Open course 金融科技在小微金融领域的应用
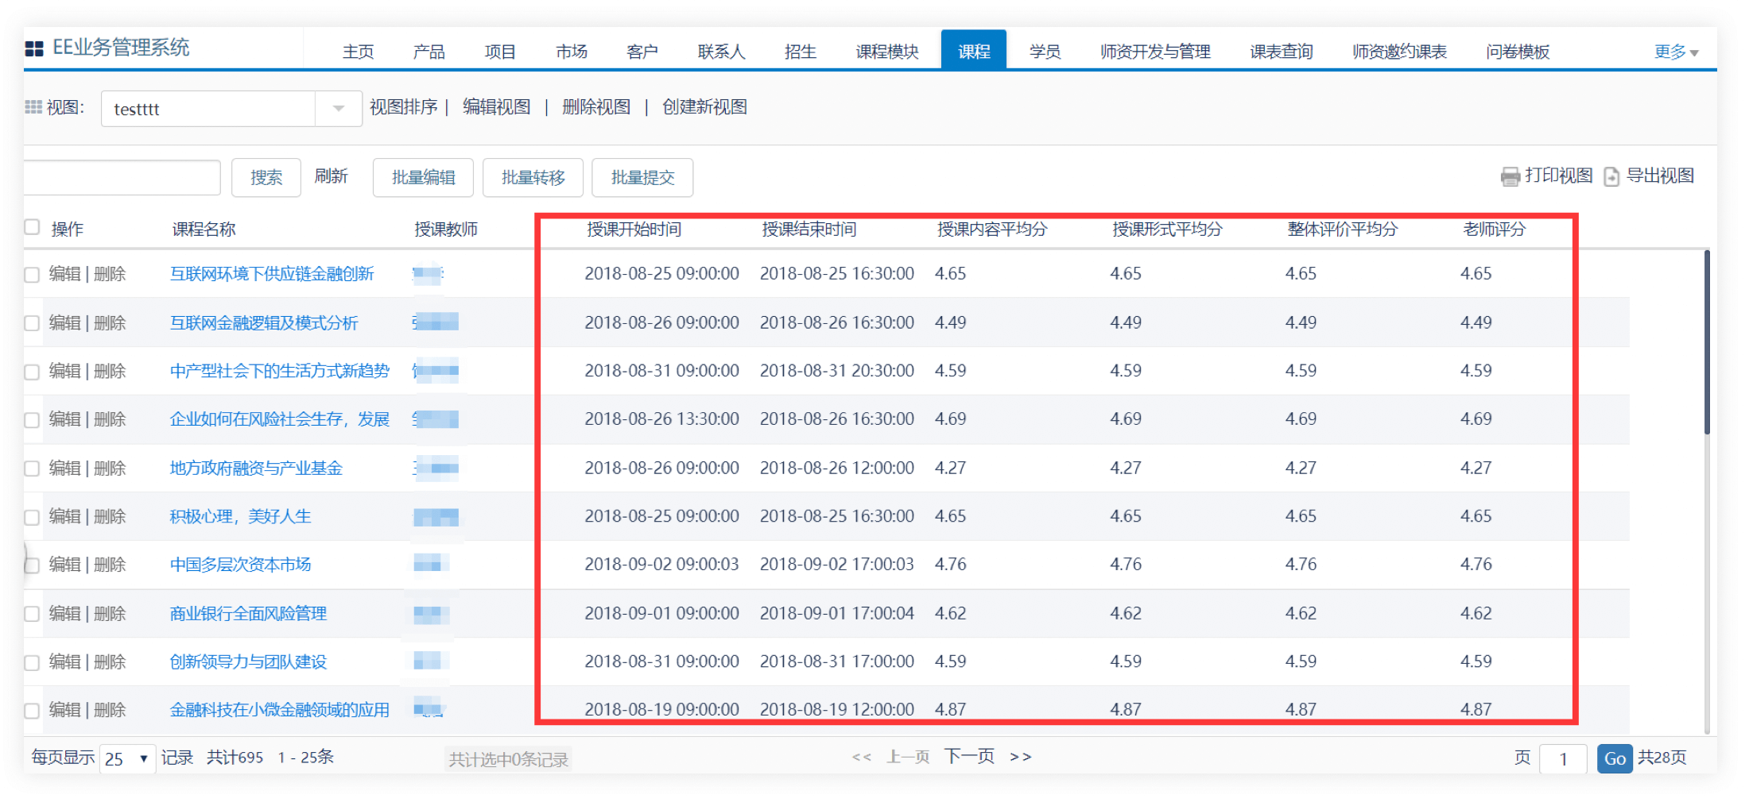 (x=280, y=710)
